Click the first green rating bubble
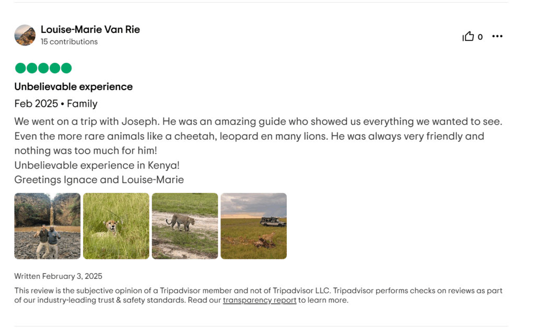This screenshot has height=328, width=535. click(x=20, y=68)
